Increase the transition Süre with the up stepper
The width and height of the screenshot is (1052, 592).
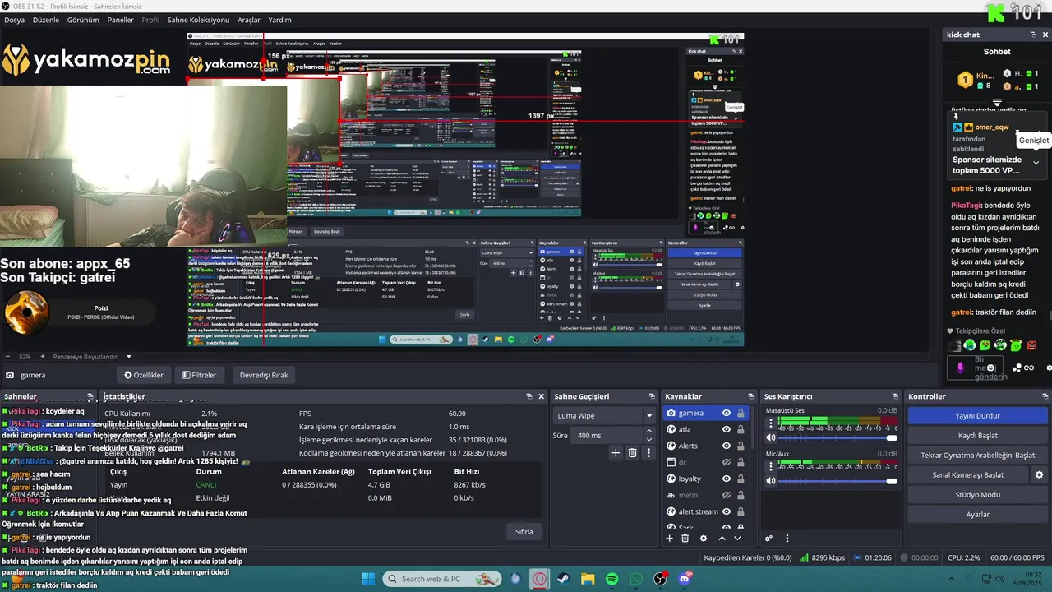pyautogui.click(x=649, y=432)
